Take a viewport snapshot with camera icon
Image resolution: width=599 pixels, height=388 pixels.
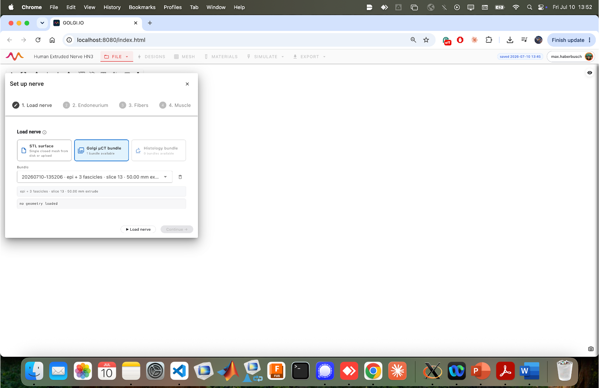[x=591, y=349]
